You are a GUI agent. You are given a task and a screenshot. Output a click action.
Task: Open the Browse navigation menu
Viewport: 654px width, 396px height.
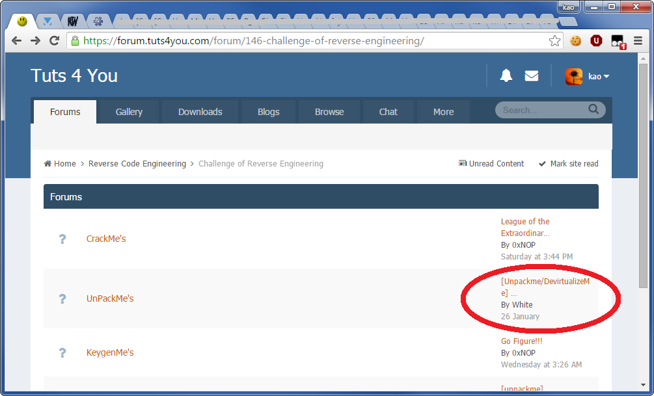[329, 112]
